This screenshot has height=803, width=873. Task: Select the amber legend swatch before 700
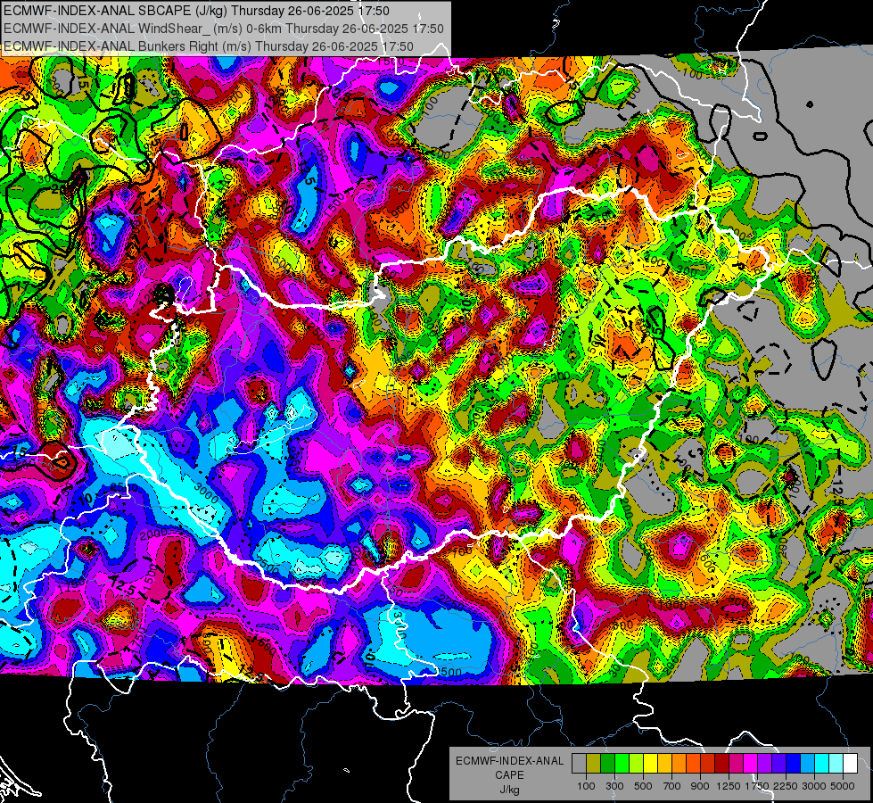664,764
